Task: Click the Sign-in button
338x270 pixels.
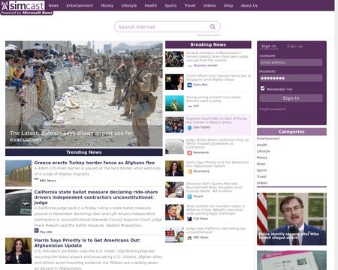Action: coord(291,98)
